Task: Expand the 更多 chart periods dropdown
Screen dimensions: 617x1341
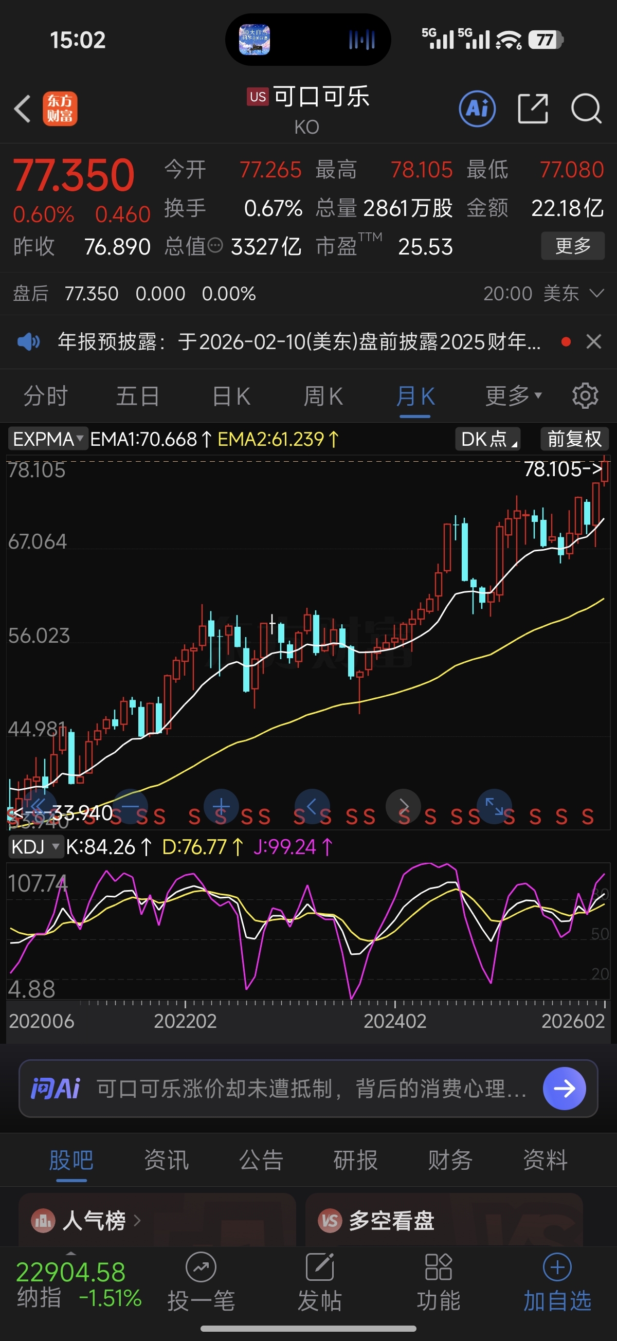Action: 513,396
